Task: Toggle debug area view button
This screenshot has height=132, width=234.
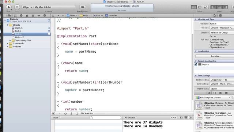Action: click(219, 7)
